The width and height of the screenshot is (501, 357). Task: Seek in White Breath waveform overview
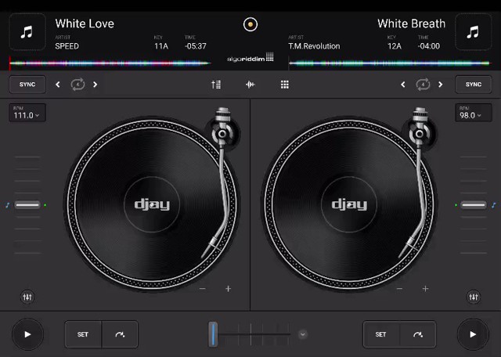click(389, 63)
